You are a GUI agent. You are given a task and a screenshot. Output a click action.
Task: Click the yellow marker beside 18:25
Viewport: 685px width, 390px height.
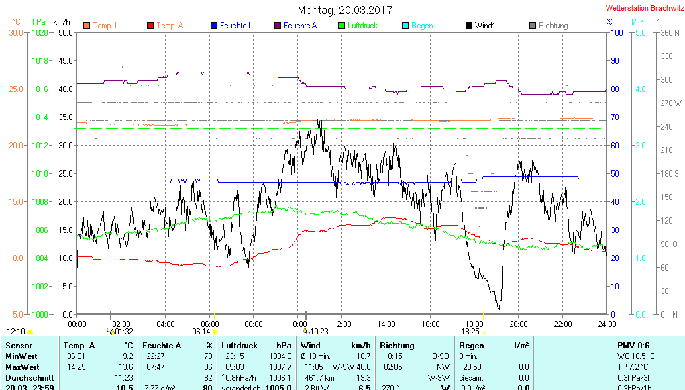483,331
